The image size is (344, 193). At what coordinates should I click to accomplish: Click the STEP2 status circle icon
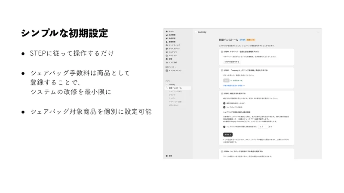pyautogui.click(x=222, y=70)
